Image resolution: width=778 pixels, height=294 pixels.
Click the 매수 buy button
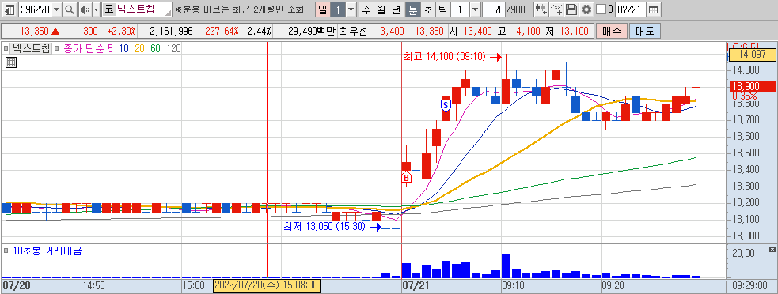coord(612,32)
